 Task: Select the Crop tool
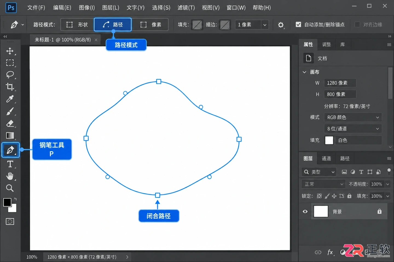(x=10, y=87)
